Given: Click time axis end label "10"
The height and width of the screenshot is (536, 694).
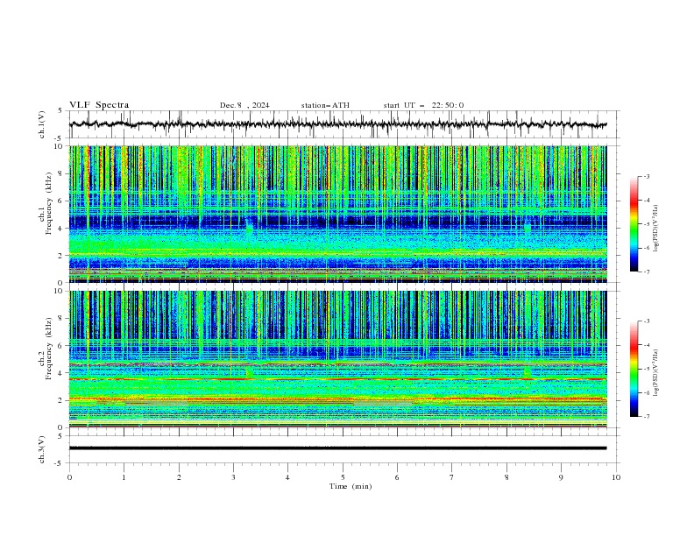Looking at the screenshot, I should pos(616,477).
